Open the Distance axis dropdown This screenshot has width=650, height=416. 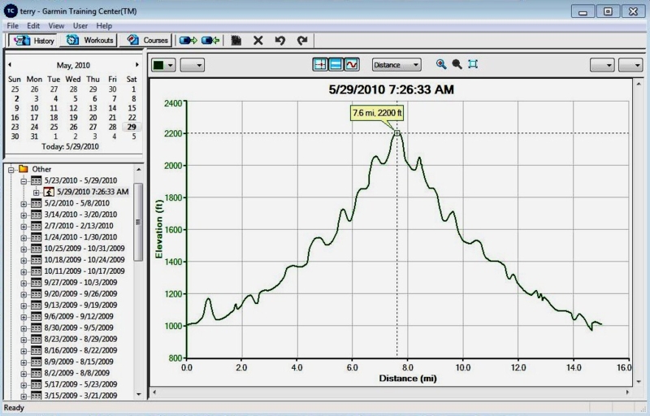396,64
